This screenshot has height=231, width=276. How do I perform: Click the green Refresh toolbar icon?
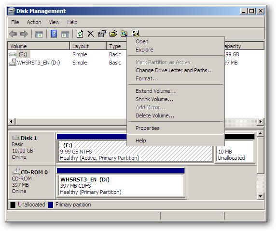click(x=80, y=34)
